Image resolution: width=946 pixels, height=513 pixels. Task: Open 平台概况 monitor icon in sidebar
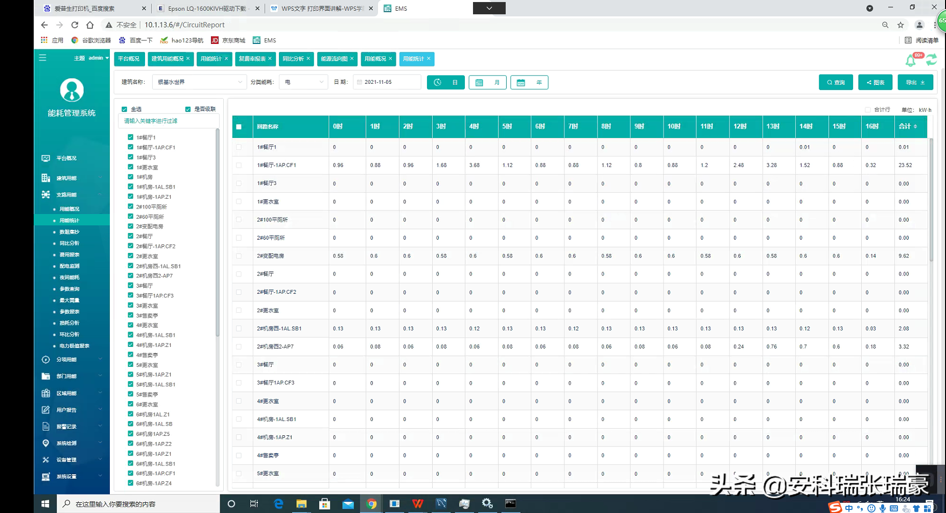46,158
